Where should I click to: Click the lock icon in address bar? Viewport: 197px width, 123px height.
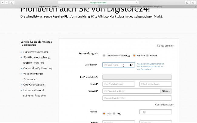coord(91,3)
